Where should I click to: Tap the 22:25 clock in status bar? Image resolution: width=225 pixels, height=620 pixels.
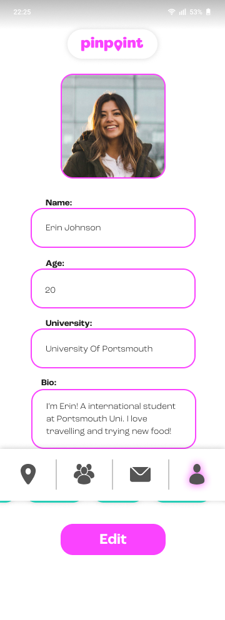(x=22, y=12)
